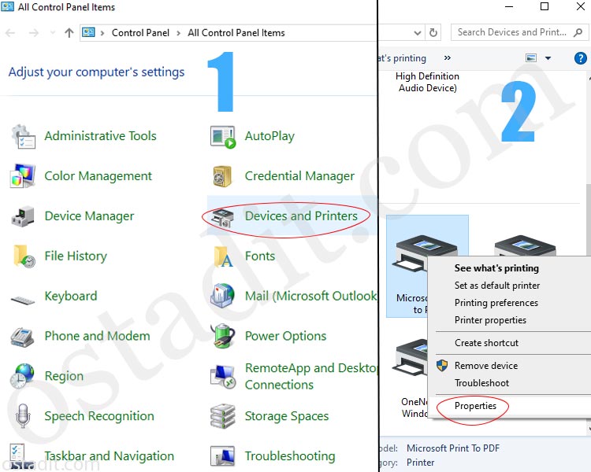Click the Speech Recognition microphone icon

[x=24, y=416]
